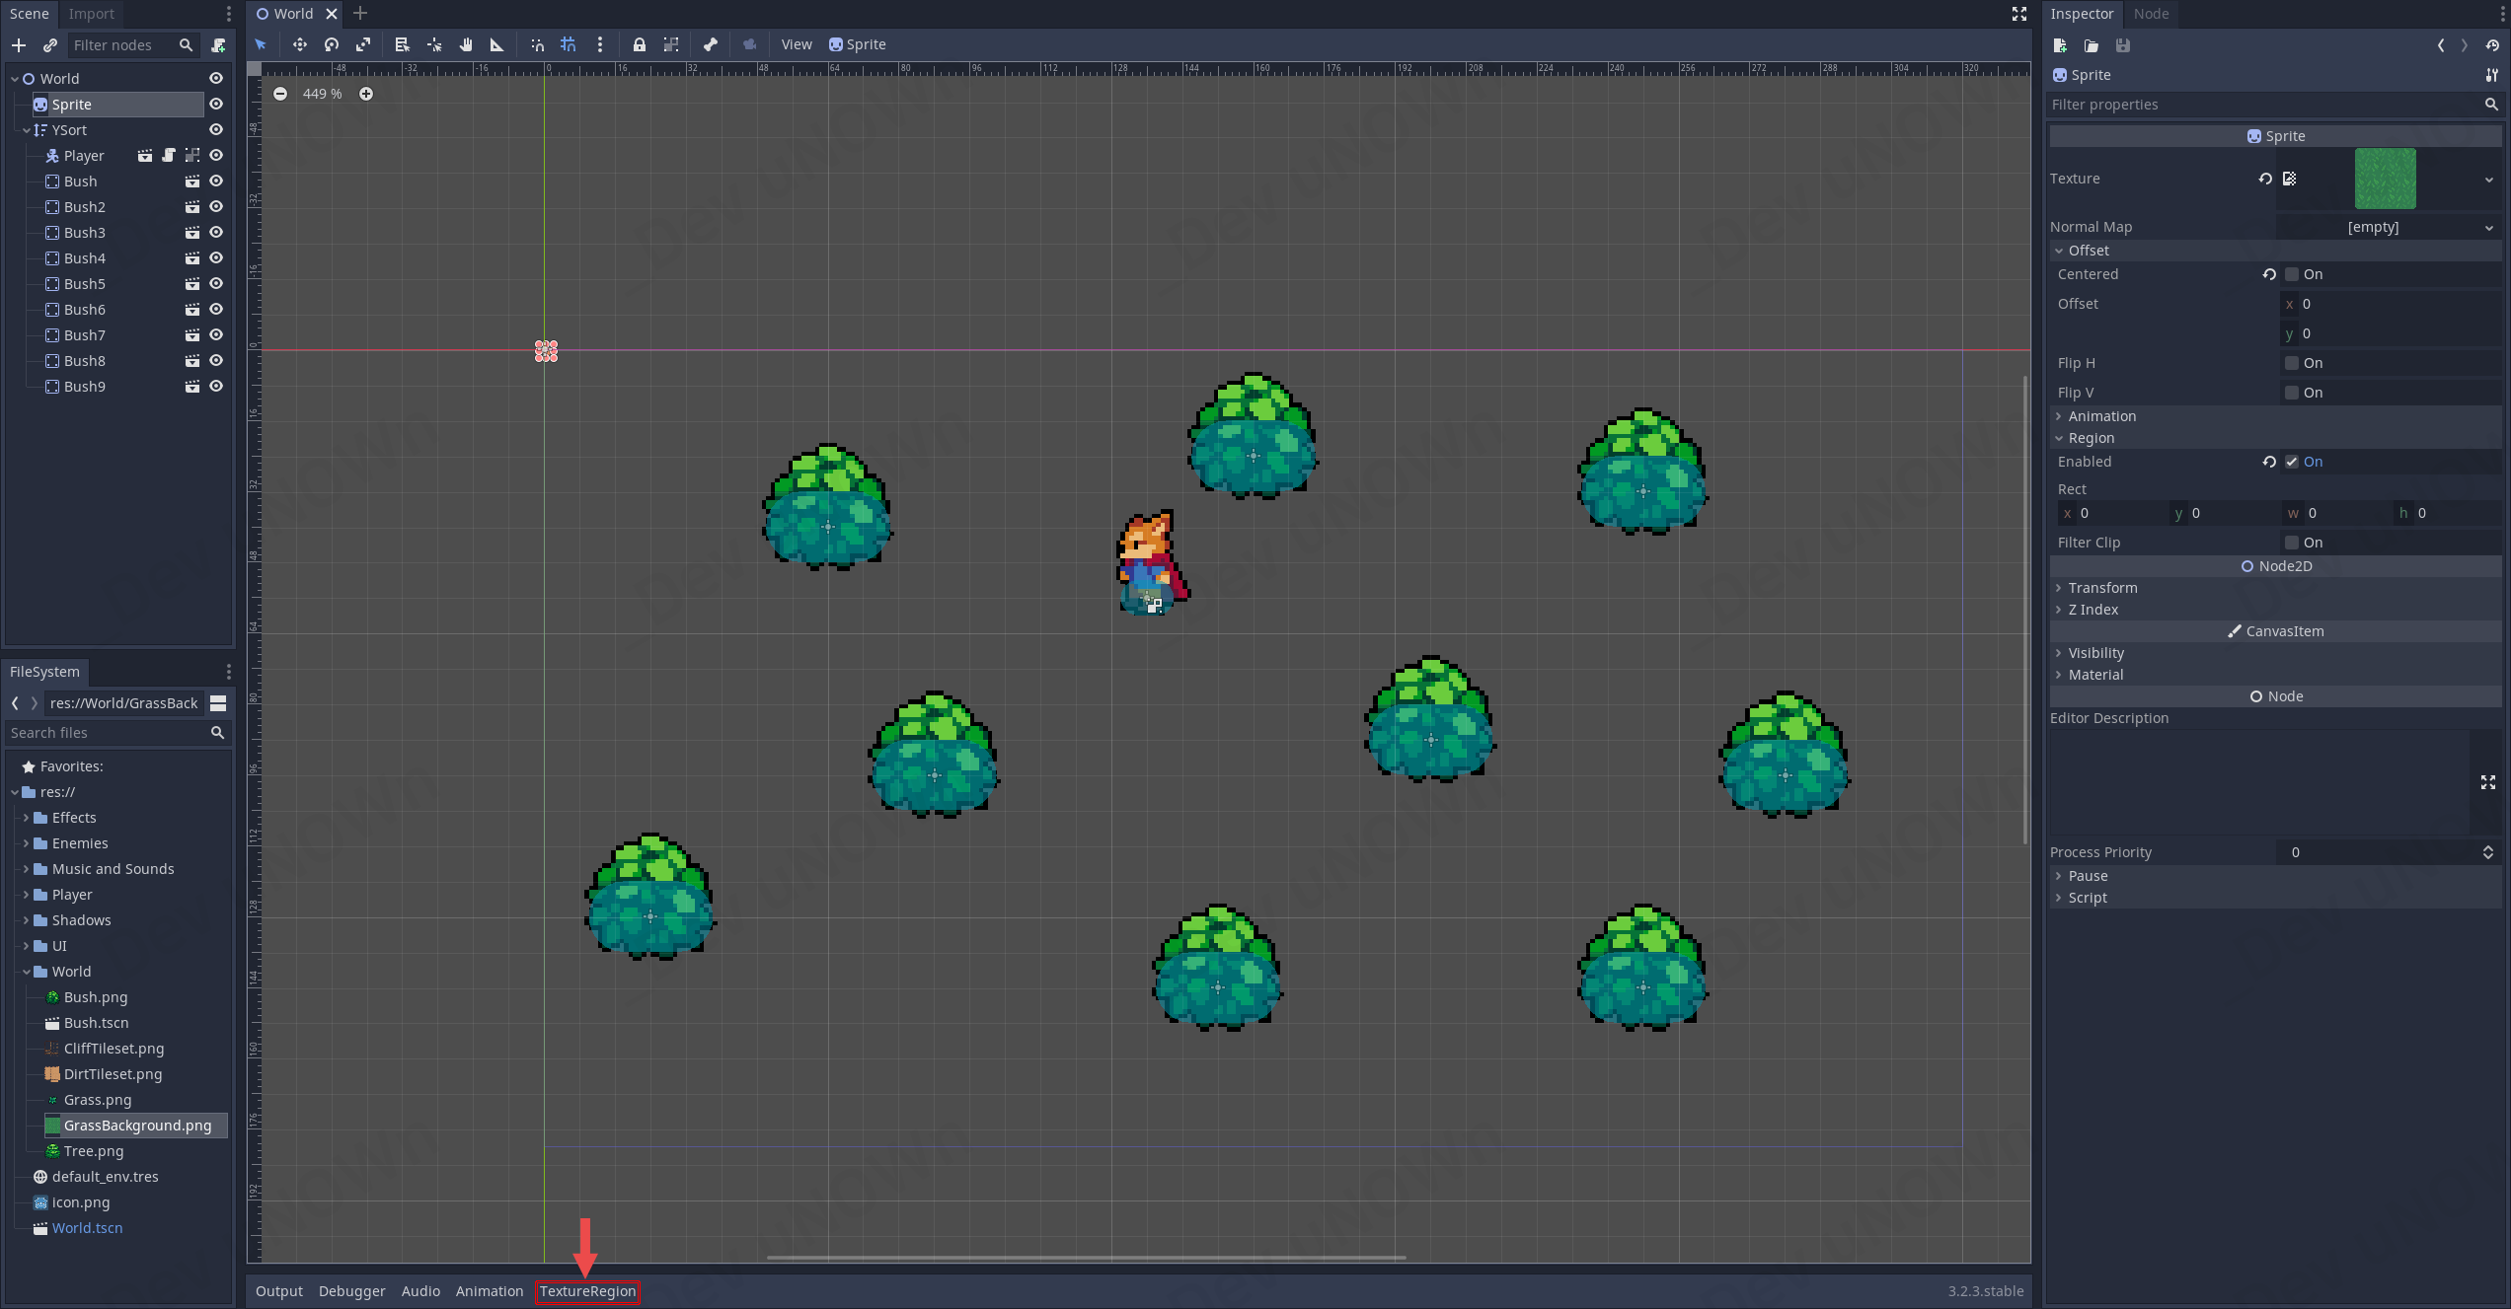Hide the Bush4 node visibility
The image size is (2511, 1309).
point(216,258)
